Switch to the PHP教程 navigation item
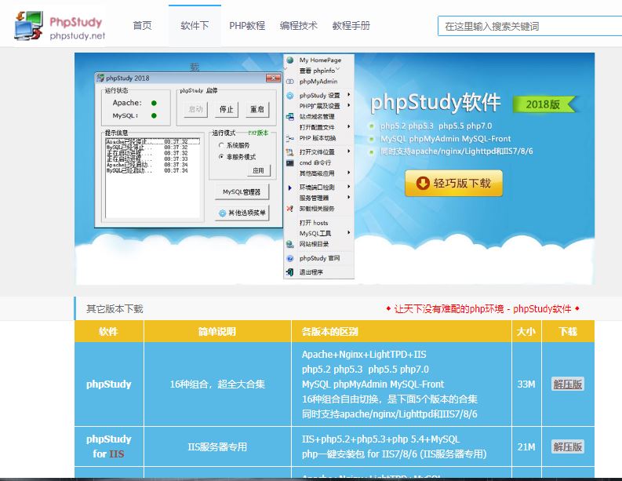 coord(247,25)
